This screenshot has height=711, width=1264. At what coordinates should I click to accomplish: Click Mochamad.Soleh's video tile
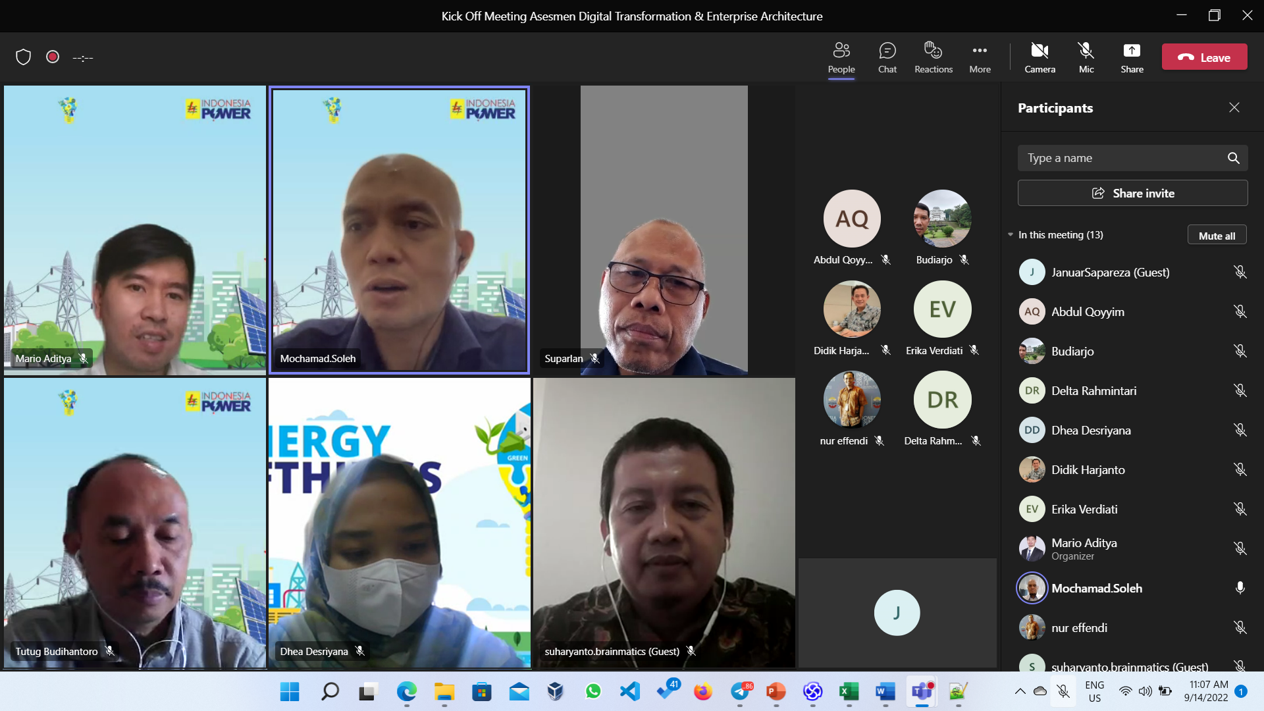point(399,230)
